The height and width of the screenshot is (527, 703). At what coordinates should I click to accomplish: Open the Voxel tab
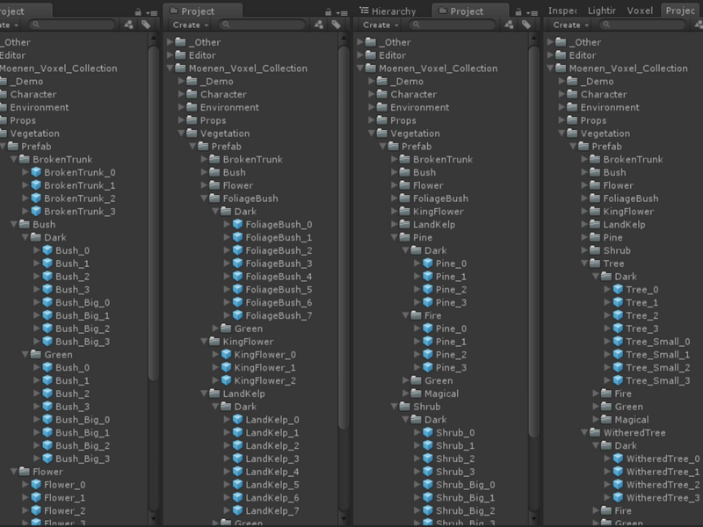640,11
